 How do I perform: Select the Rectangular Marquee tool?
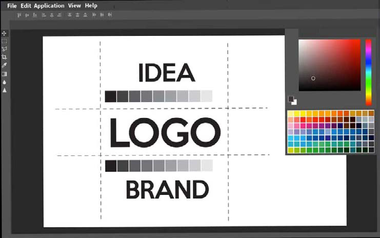click(x=4, y=41)
